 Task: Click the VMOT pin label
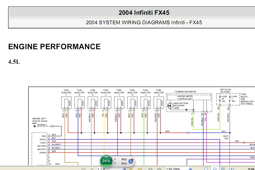(43, 143)
